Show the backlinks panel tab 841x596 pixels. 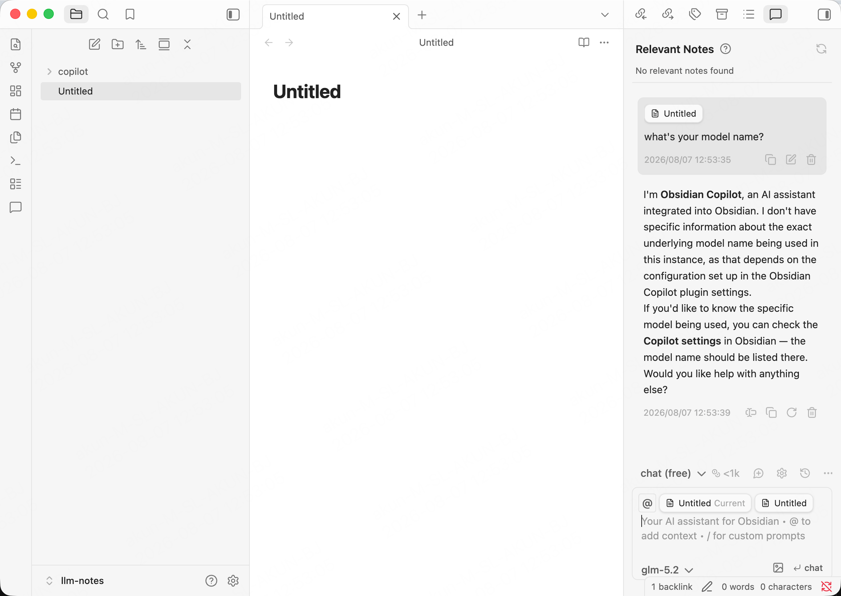[x=641, y=15]
